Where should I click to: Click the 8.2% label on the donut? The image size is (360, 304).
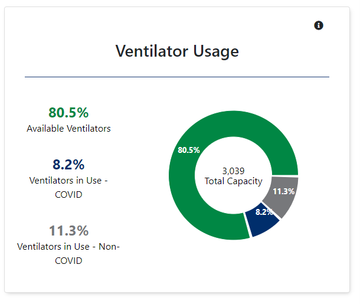(264, 212)
